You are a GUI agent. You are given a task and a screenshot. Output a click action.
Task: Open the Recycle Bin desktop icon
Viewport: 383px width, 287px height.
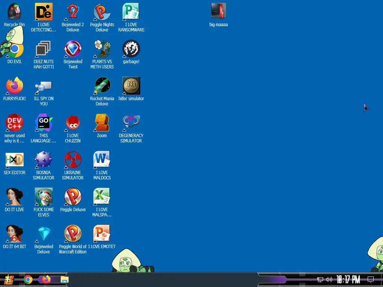coord(15,12)
